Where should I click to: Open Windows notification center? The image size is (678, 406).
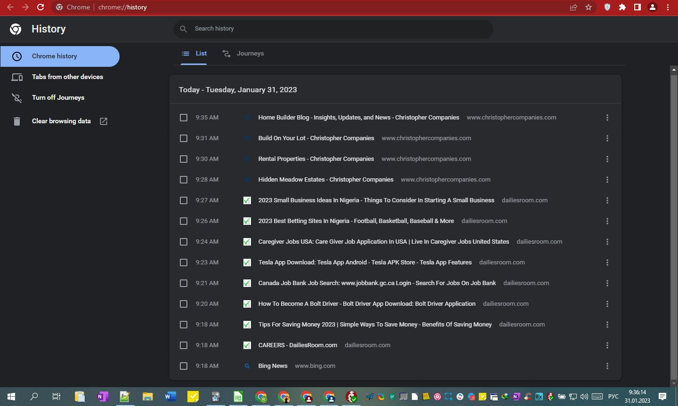662,397
